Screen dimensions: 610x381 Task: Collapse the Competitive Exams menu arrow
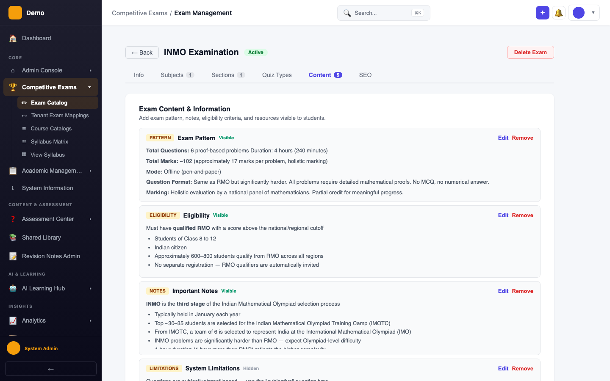click(89, 87)
